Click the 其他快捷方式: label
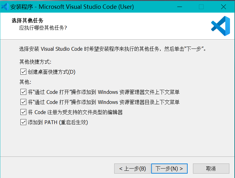Image resolution: width=235 pixels, height=178 pixels. click(x=35, y=62)
